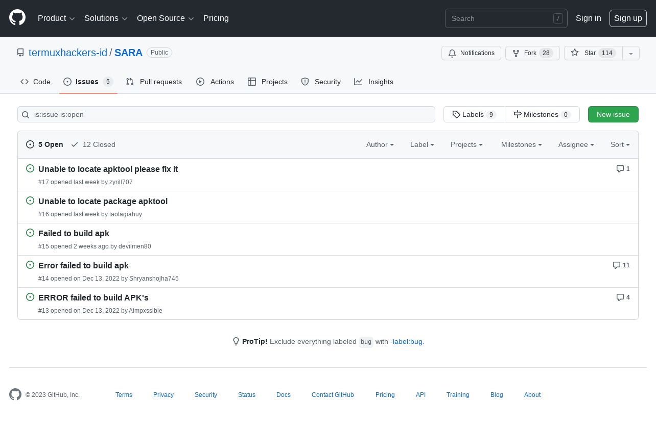Open the SARA repository link
Image resolution: width=656 pixels, height=426 pixels.
tap(128, 53)
